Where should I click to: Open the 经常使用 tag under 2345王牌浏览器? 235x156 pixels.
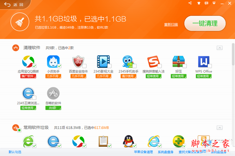[28, 108]
